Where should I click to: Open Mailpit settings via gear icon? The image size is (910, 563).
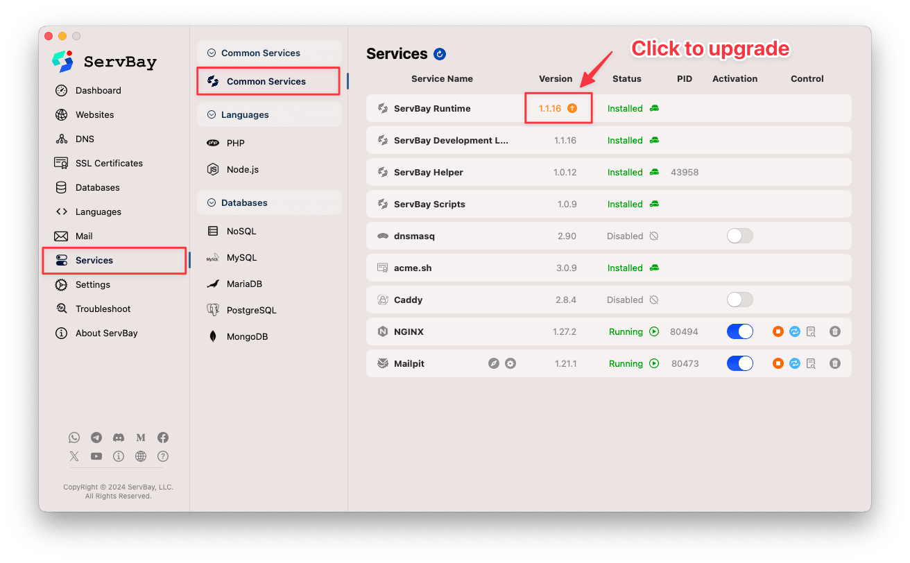[510, 363]
